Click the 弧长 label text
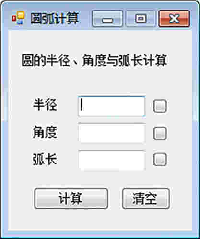 pyautogui.click(x=45, y=159)
